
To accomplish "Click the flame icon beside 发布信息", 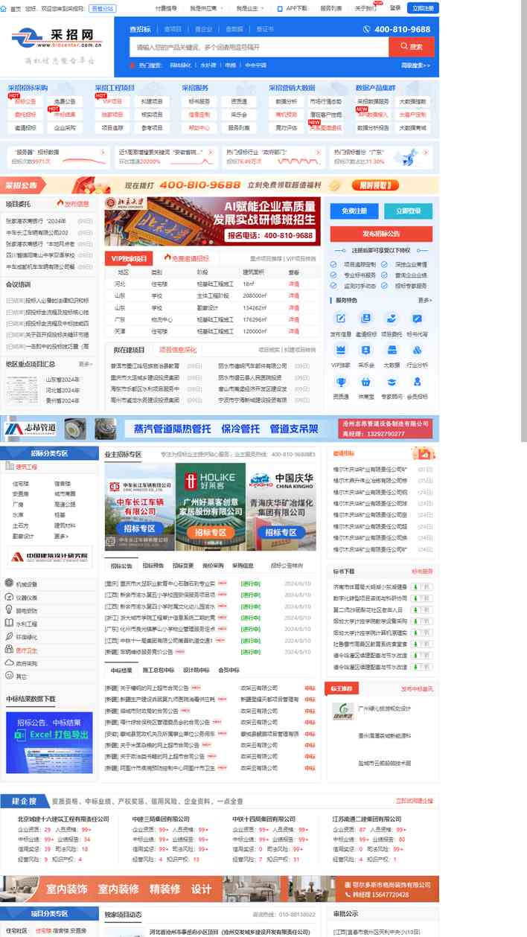I will tap(60, 203).
